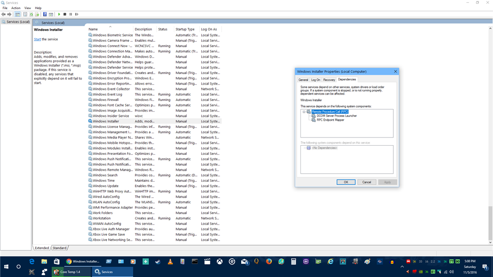Sort services by the Status column

[166, 29]
